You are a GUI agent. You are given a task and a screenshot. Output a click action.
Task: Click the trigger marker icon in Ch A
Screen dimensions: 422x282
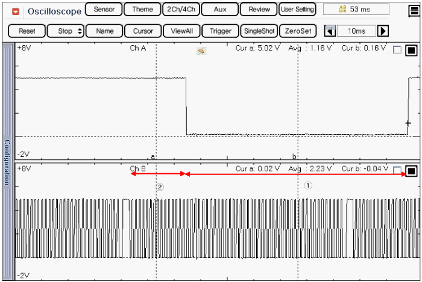click(x=201, y=51)
